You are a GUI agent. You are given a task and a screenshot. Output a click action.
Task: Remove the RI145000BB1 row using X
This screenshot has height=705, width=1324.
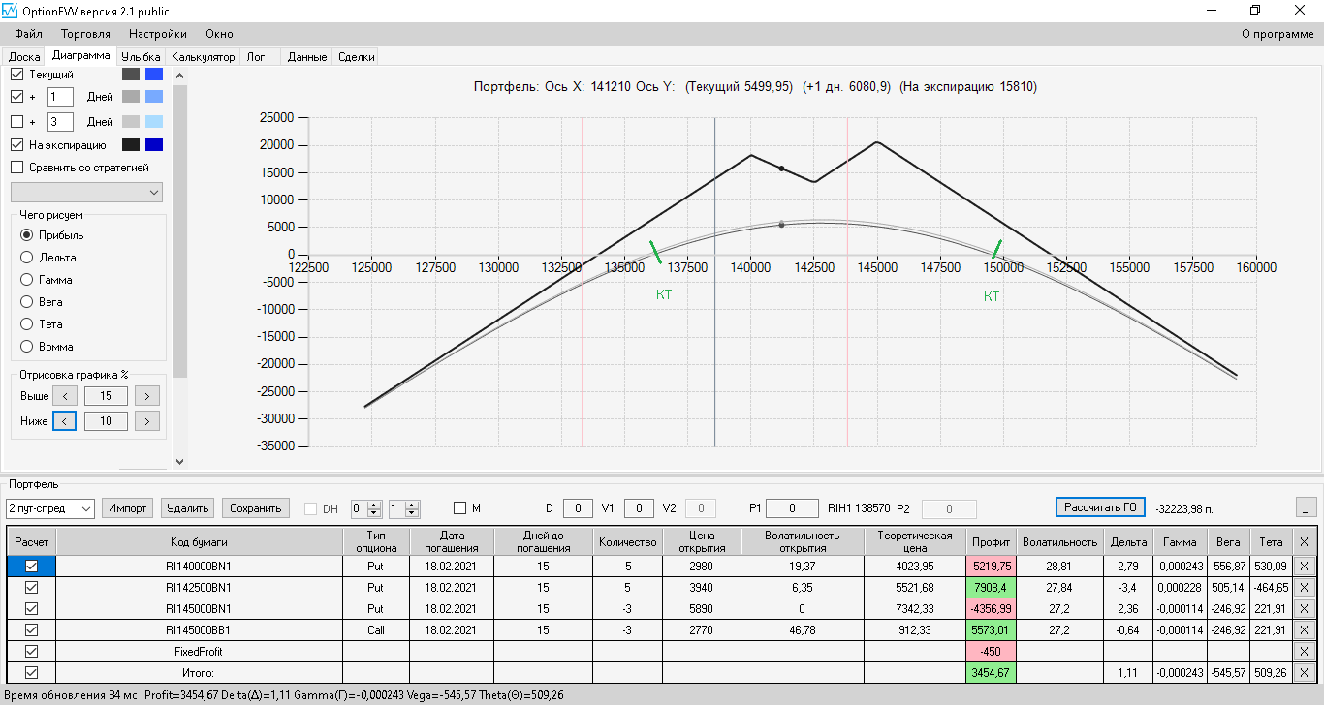tap(1303, 630)
